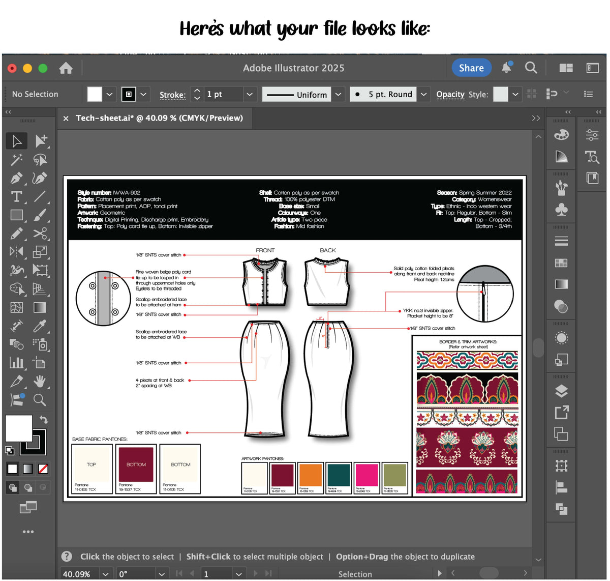The width and height of the screenshot is (610, 581).
Task: Choose the Column Graph tool
Action: (x=17, y=363)
